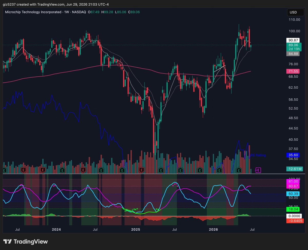Viewport: 308px width, 250px height.
Task: Click the TradingView logo
Action: pos(25,242)
